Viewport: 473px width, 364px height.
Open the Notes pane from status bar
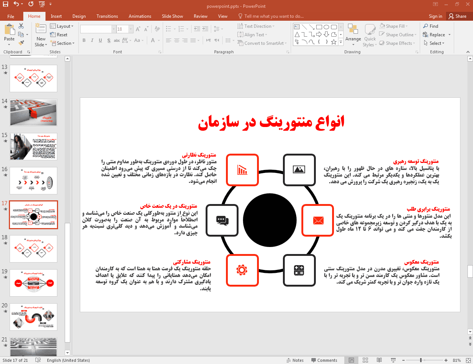pyautogui.click(x=295, y=360)
